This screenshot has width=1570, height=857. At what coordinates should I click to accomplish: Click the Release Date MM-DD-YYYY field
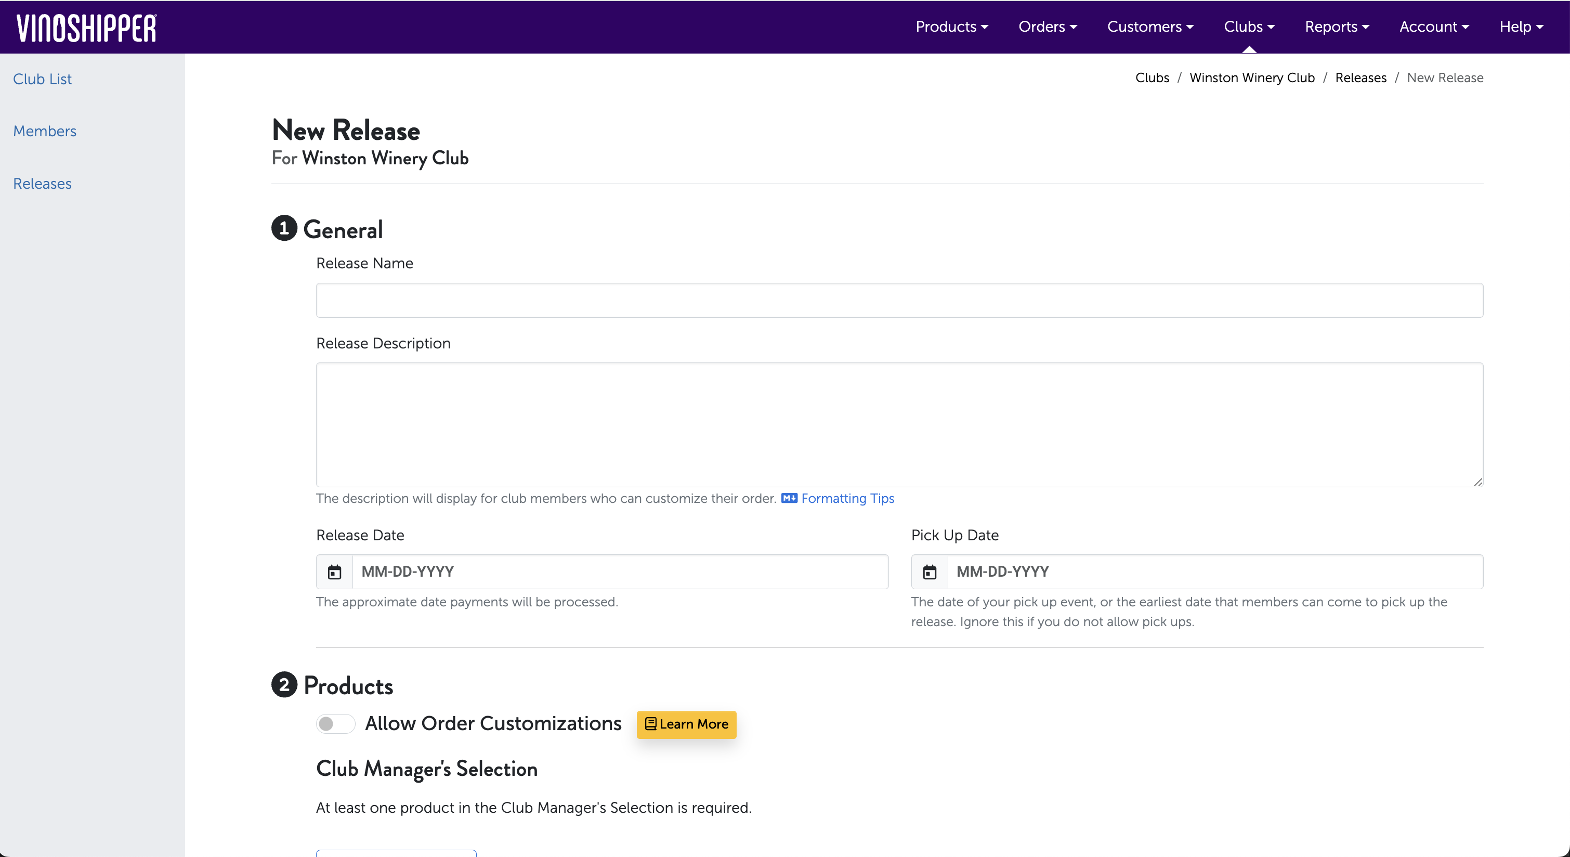tap(619, 572)
